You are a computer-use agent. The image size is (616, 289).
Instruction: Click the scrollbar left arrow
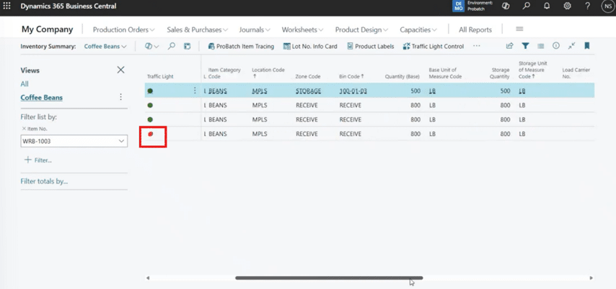coord(148,278)
